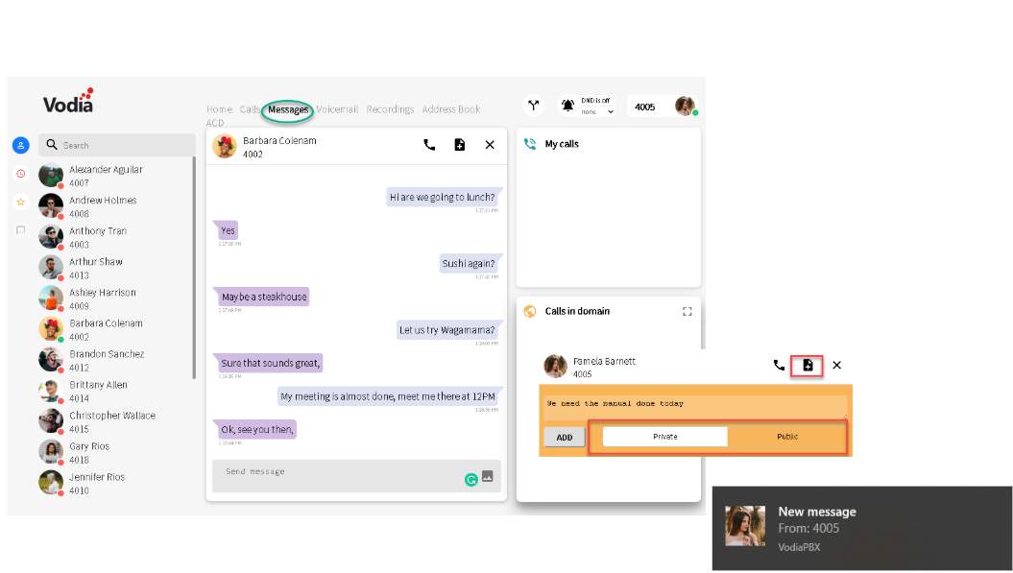Click the My calls panel heading

click(x=562, y=144)
